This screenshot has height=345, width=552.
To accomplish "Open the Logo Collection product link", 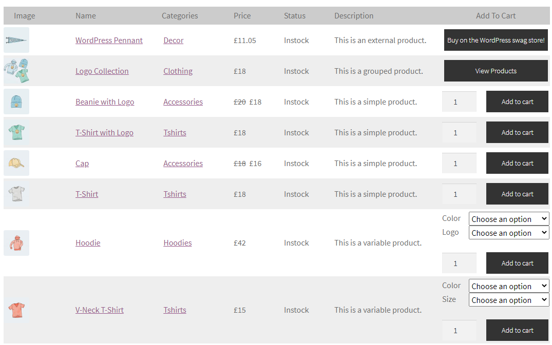I will tap(102, 71).
